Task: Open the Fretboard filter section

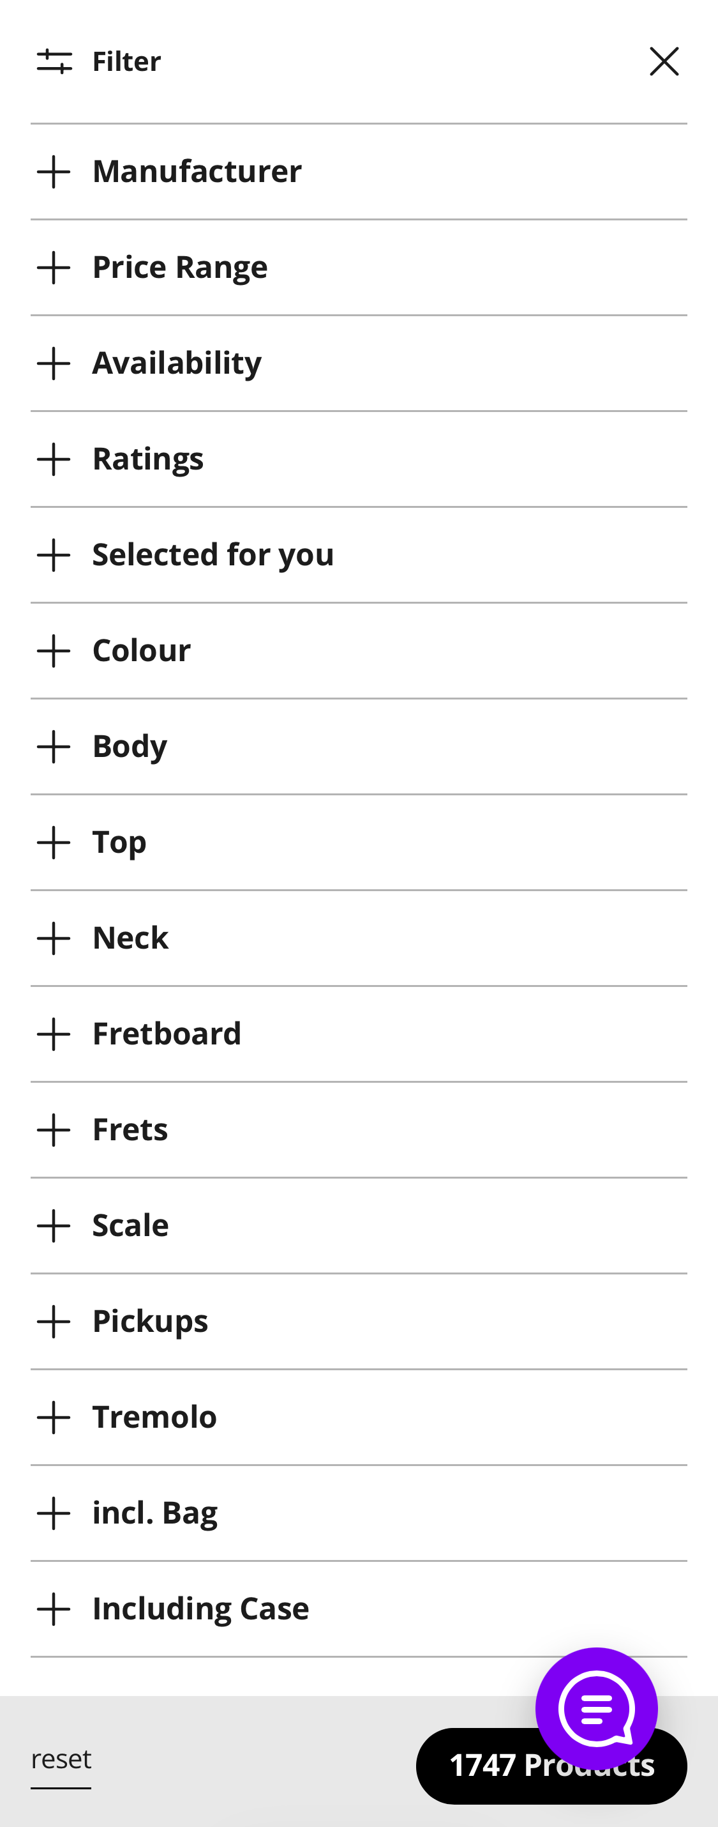Action: click(167, 1034)
